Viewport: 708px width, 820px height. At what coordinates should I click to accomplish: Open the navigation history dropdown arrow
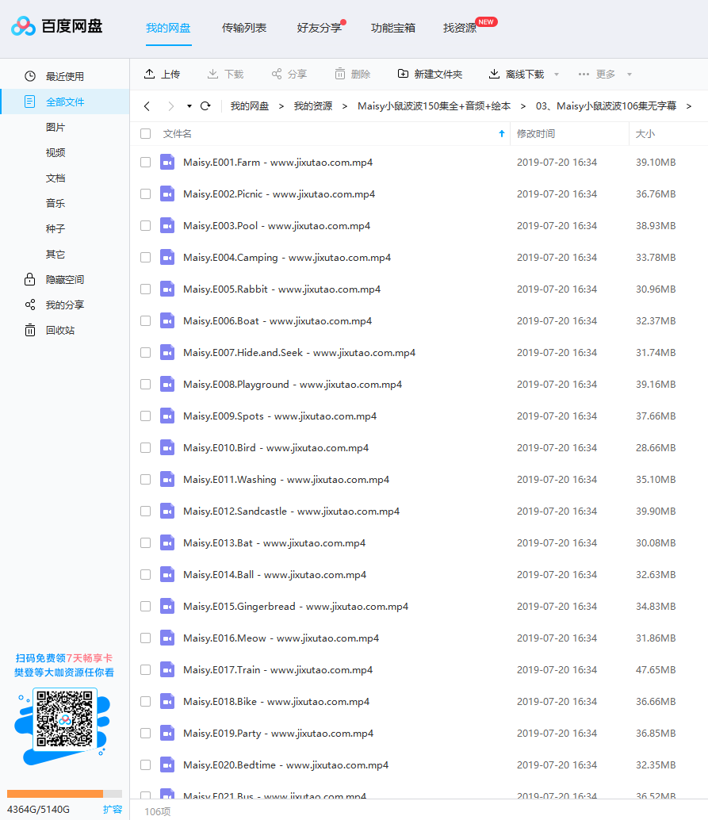pos(189,106)
